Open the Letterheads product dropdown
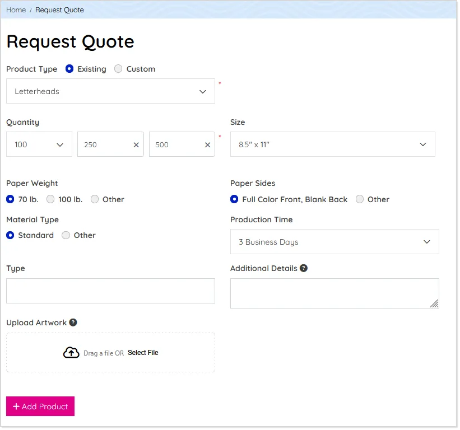460x430 pixels. [110, 91]
